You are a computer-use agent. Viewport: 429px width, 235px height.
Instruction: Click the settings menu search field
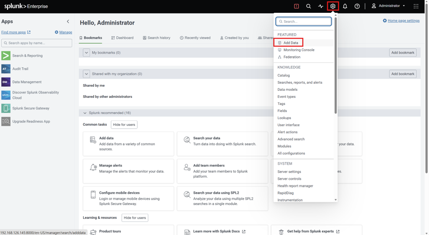point(304,21)
